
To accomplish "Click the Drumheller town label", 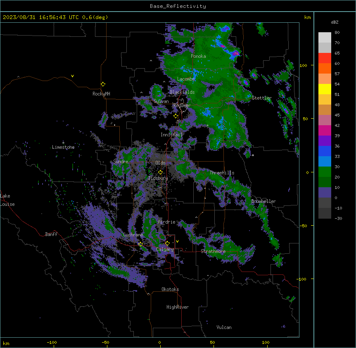I will point(263,201).
